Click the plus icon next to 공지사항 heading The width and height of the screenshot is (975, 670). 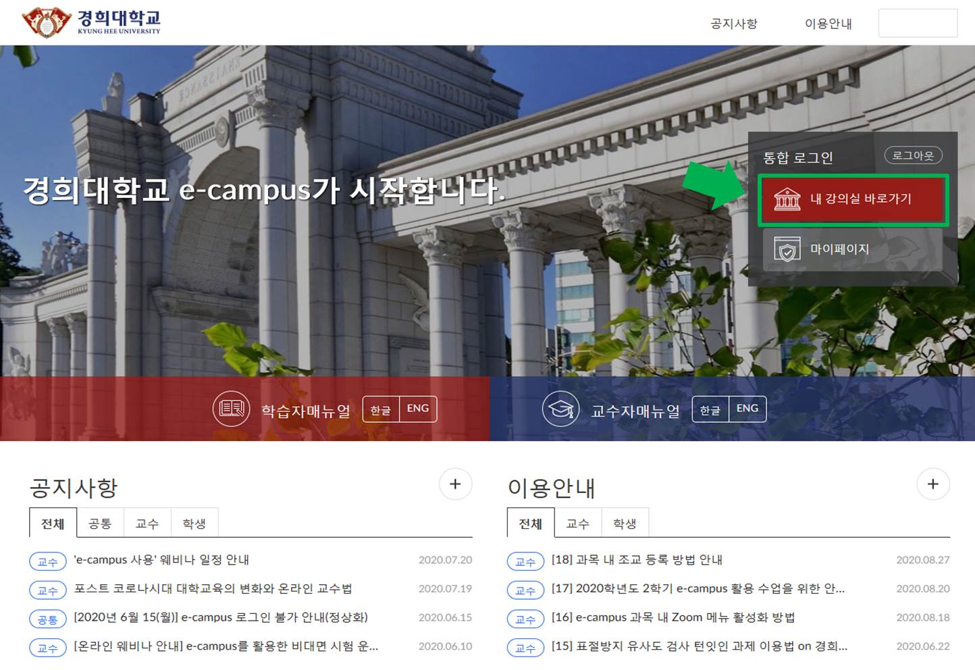455,484
